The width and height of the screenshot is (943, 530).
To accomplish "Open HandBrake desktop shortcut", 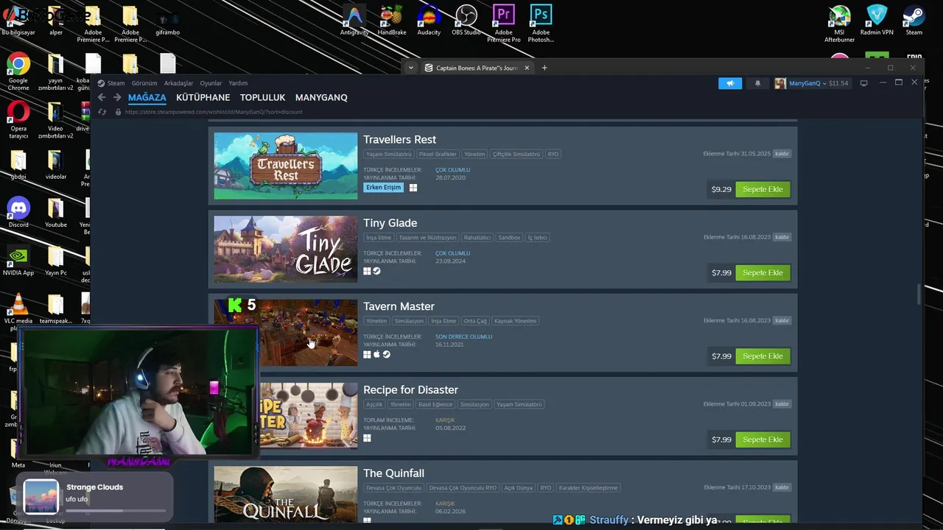I will 392,19.
